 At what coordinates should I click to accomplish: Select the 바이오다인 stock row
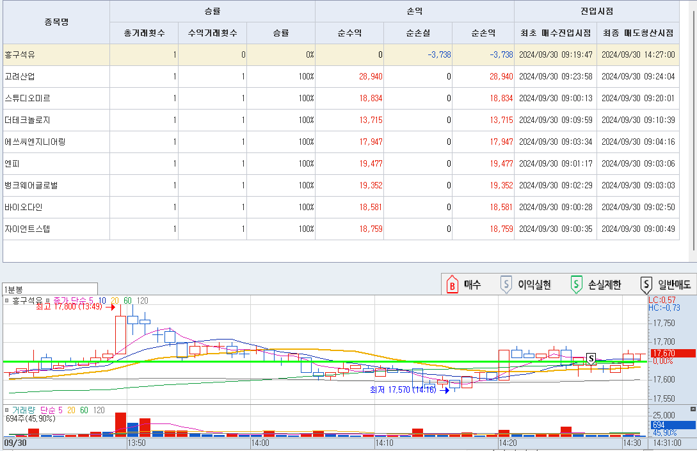[x=341, y=208]
